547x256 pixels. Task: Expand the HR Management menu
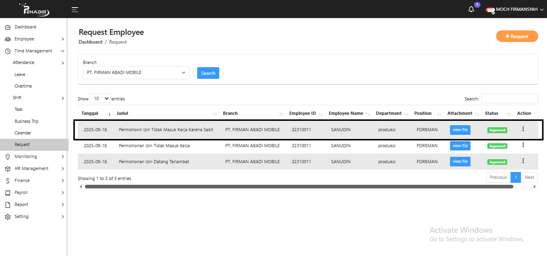(x=31, y=168)
